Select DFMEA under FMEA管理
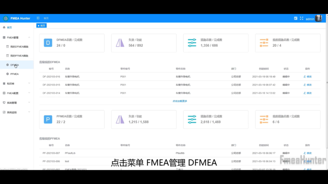328x184 pixels. point(17,65)
